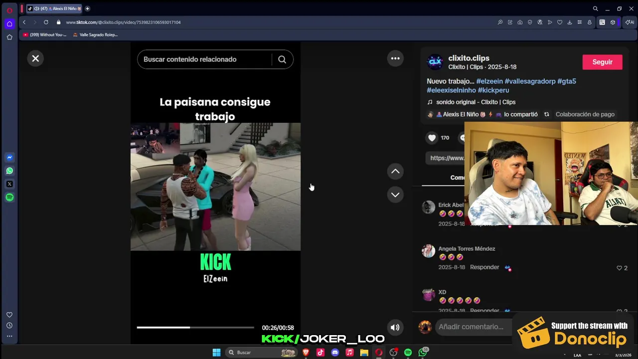Reload the TikTok page
The height and width of the screenshot is (359, 638).
(46, 22)
